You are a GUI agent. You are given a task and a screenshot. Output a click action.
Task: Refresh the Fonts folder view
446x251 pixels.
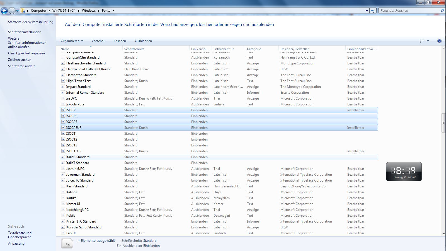click(373, 11)
